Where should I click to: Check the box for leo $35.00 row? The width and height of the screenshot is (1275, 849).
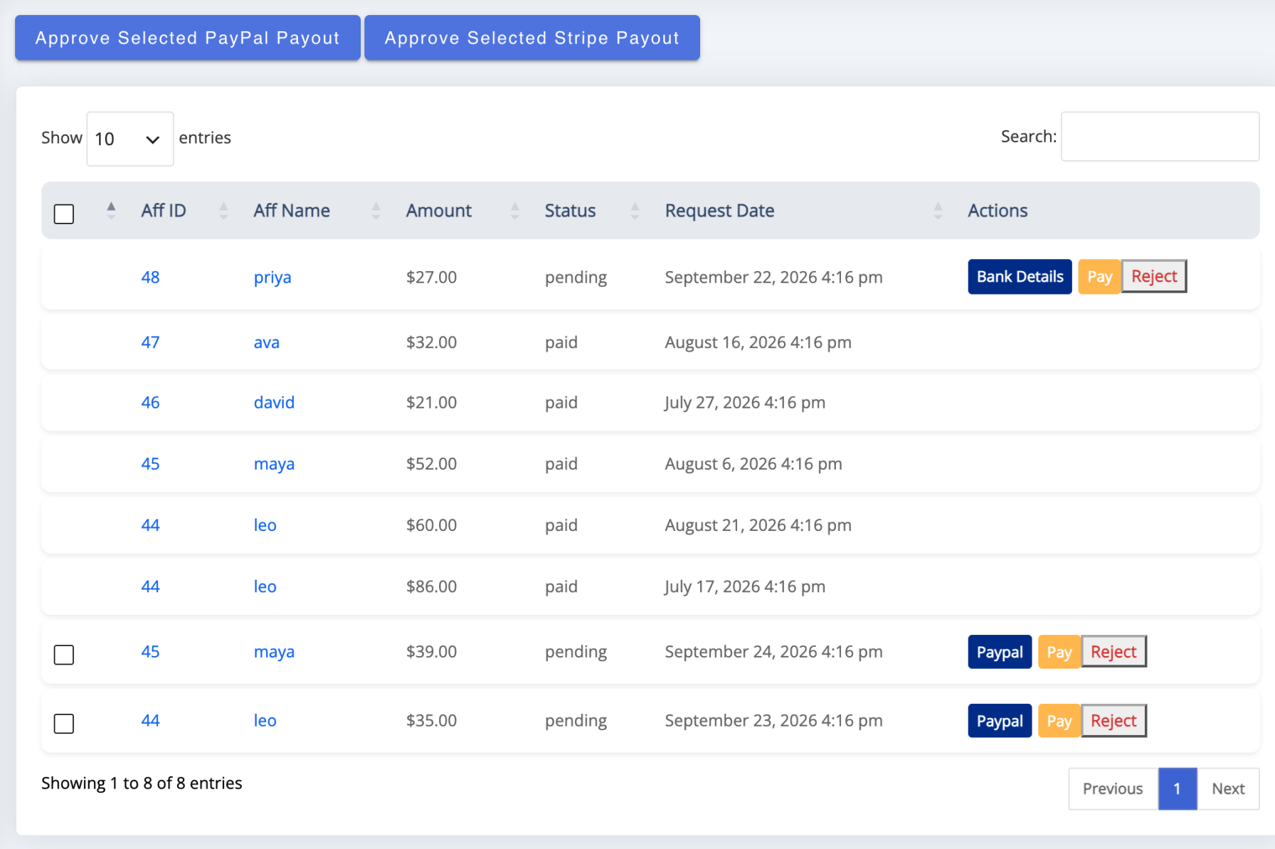(x=64, y=724)
